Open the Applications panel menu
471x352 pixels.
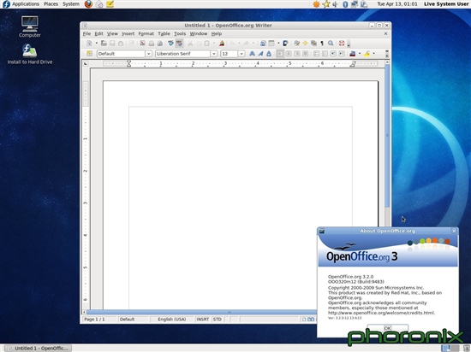tap(26, 4)
